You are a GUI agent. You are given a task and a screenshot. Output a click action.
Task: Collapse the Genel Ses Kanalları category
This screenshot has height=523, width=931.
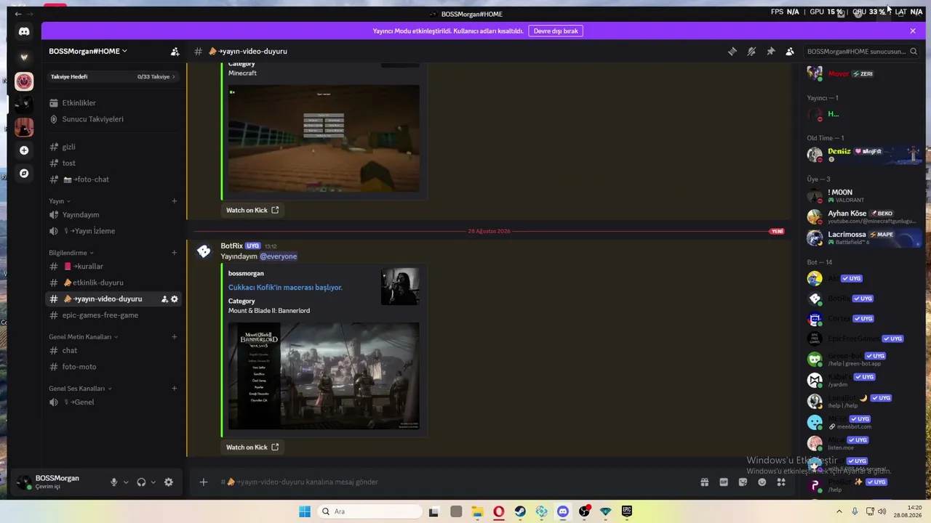click(x=80, y=389)
